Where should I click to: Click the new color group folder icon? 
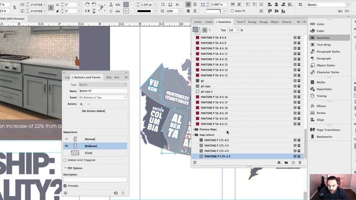[x=286, y=163]
